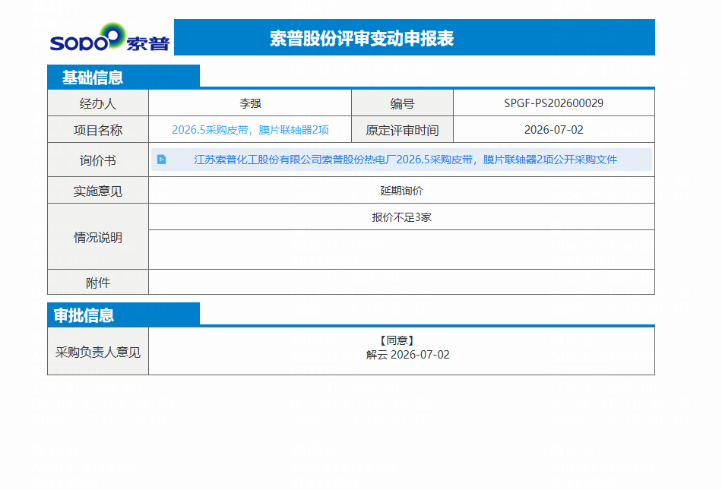Select the 延期询价 value

click(401, 191)
